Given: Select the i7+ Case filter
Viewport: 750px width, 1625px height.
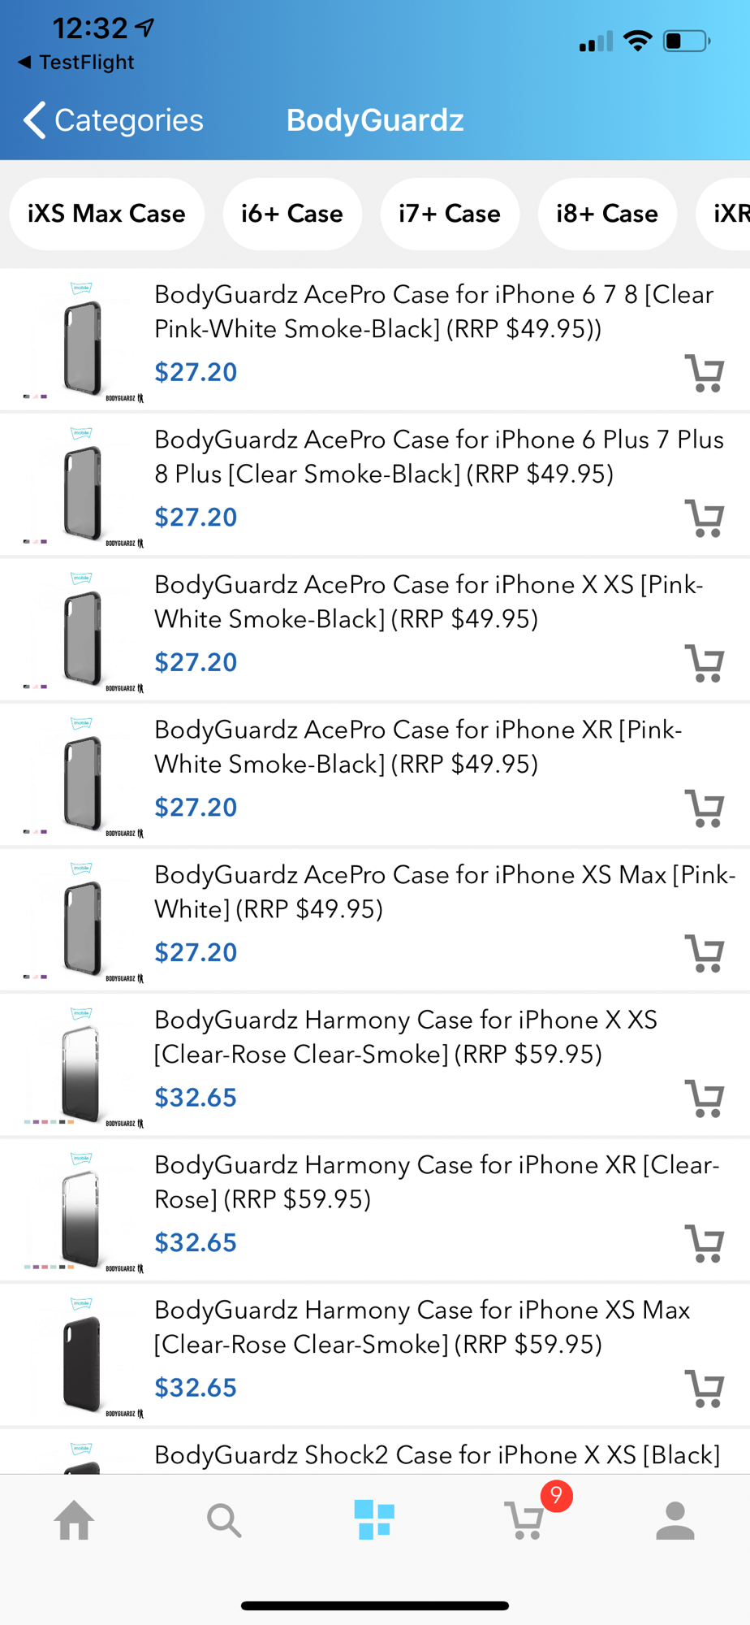Looking at the screenshot, I should (x=450, y=214).
